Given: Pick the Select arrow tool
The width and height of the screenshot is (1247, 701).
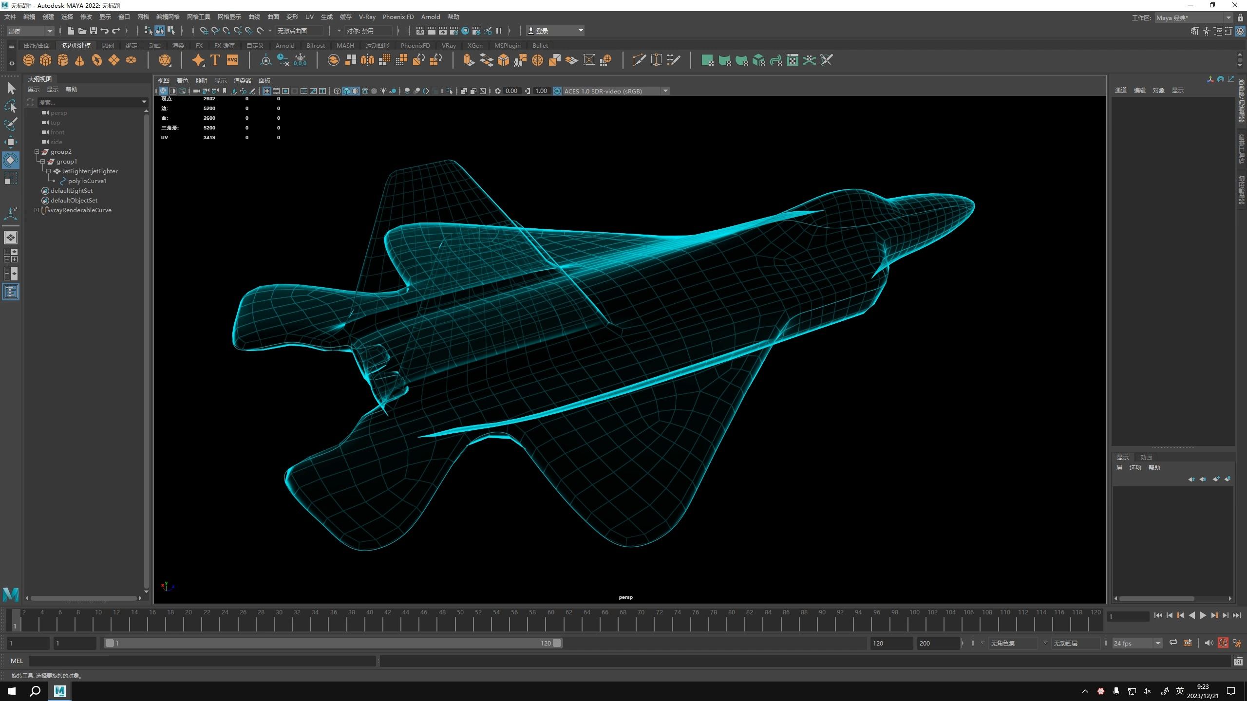Looking at the screenshot, I should pyautogui.click(x=11, y=89).
